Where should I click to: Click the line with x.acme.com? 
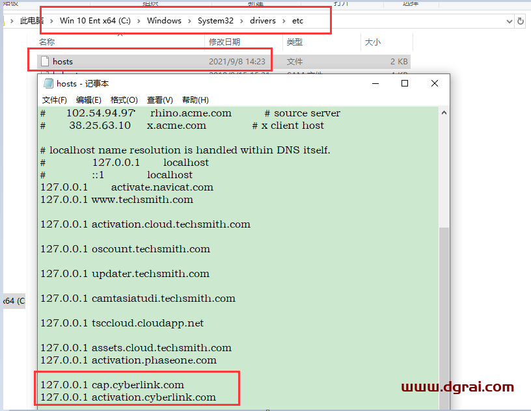[x=182, y=126]
